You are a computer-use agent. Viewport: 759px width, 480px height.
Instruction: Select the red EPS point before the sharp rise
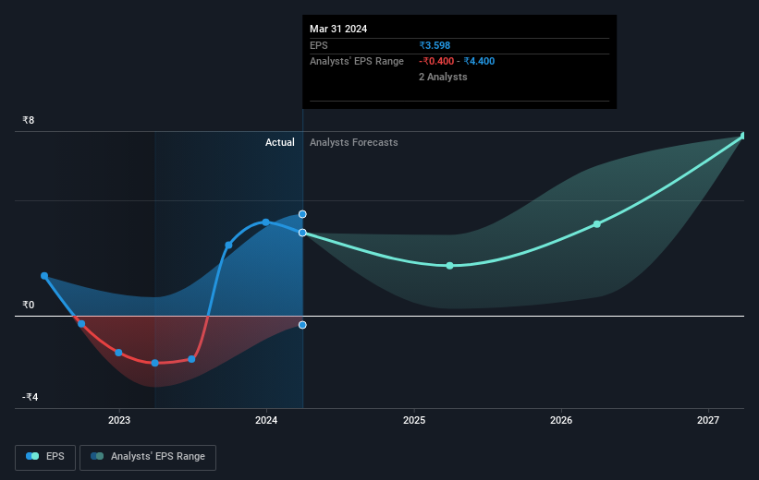(191, 359)
